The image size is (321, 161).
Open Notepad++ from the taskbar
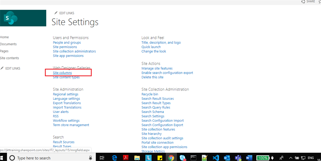point(205,158)
